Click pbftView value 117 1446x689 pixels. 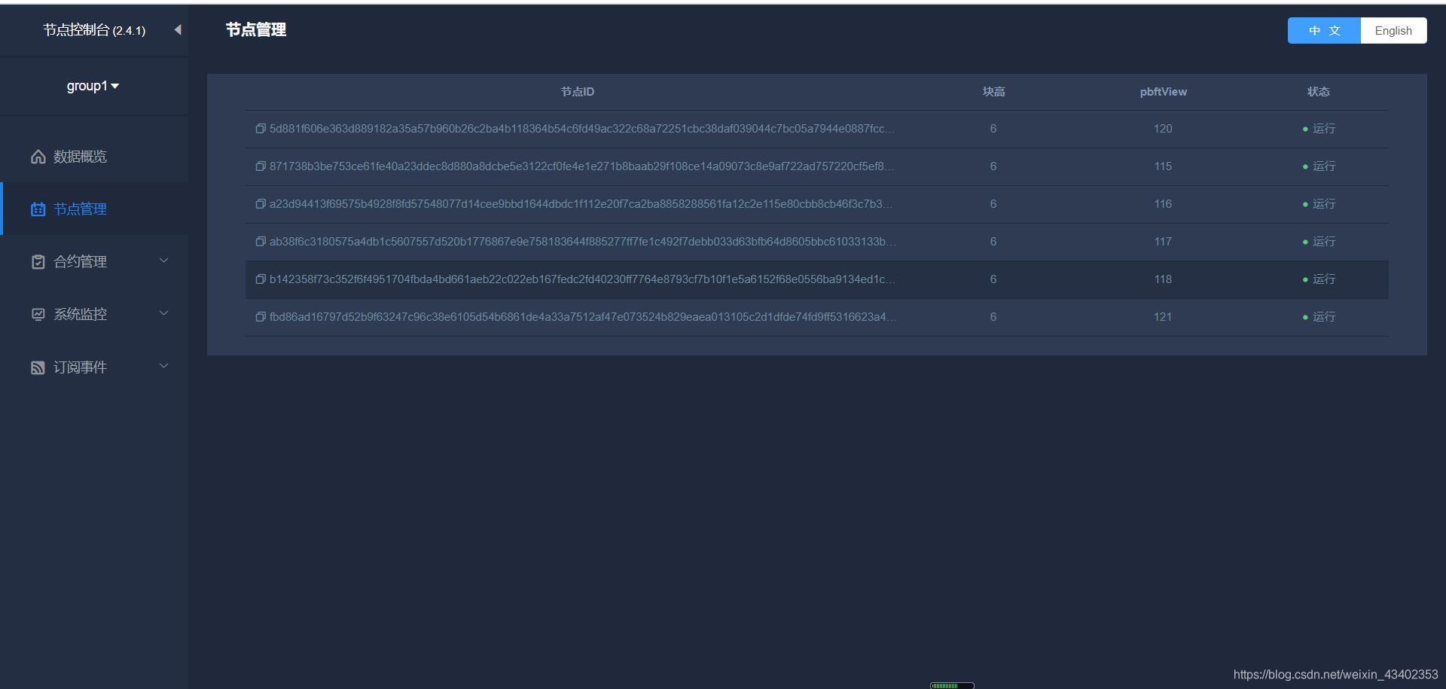click(x=1163, y=242)
